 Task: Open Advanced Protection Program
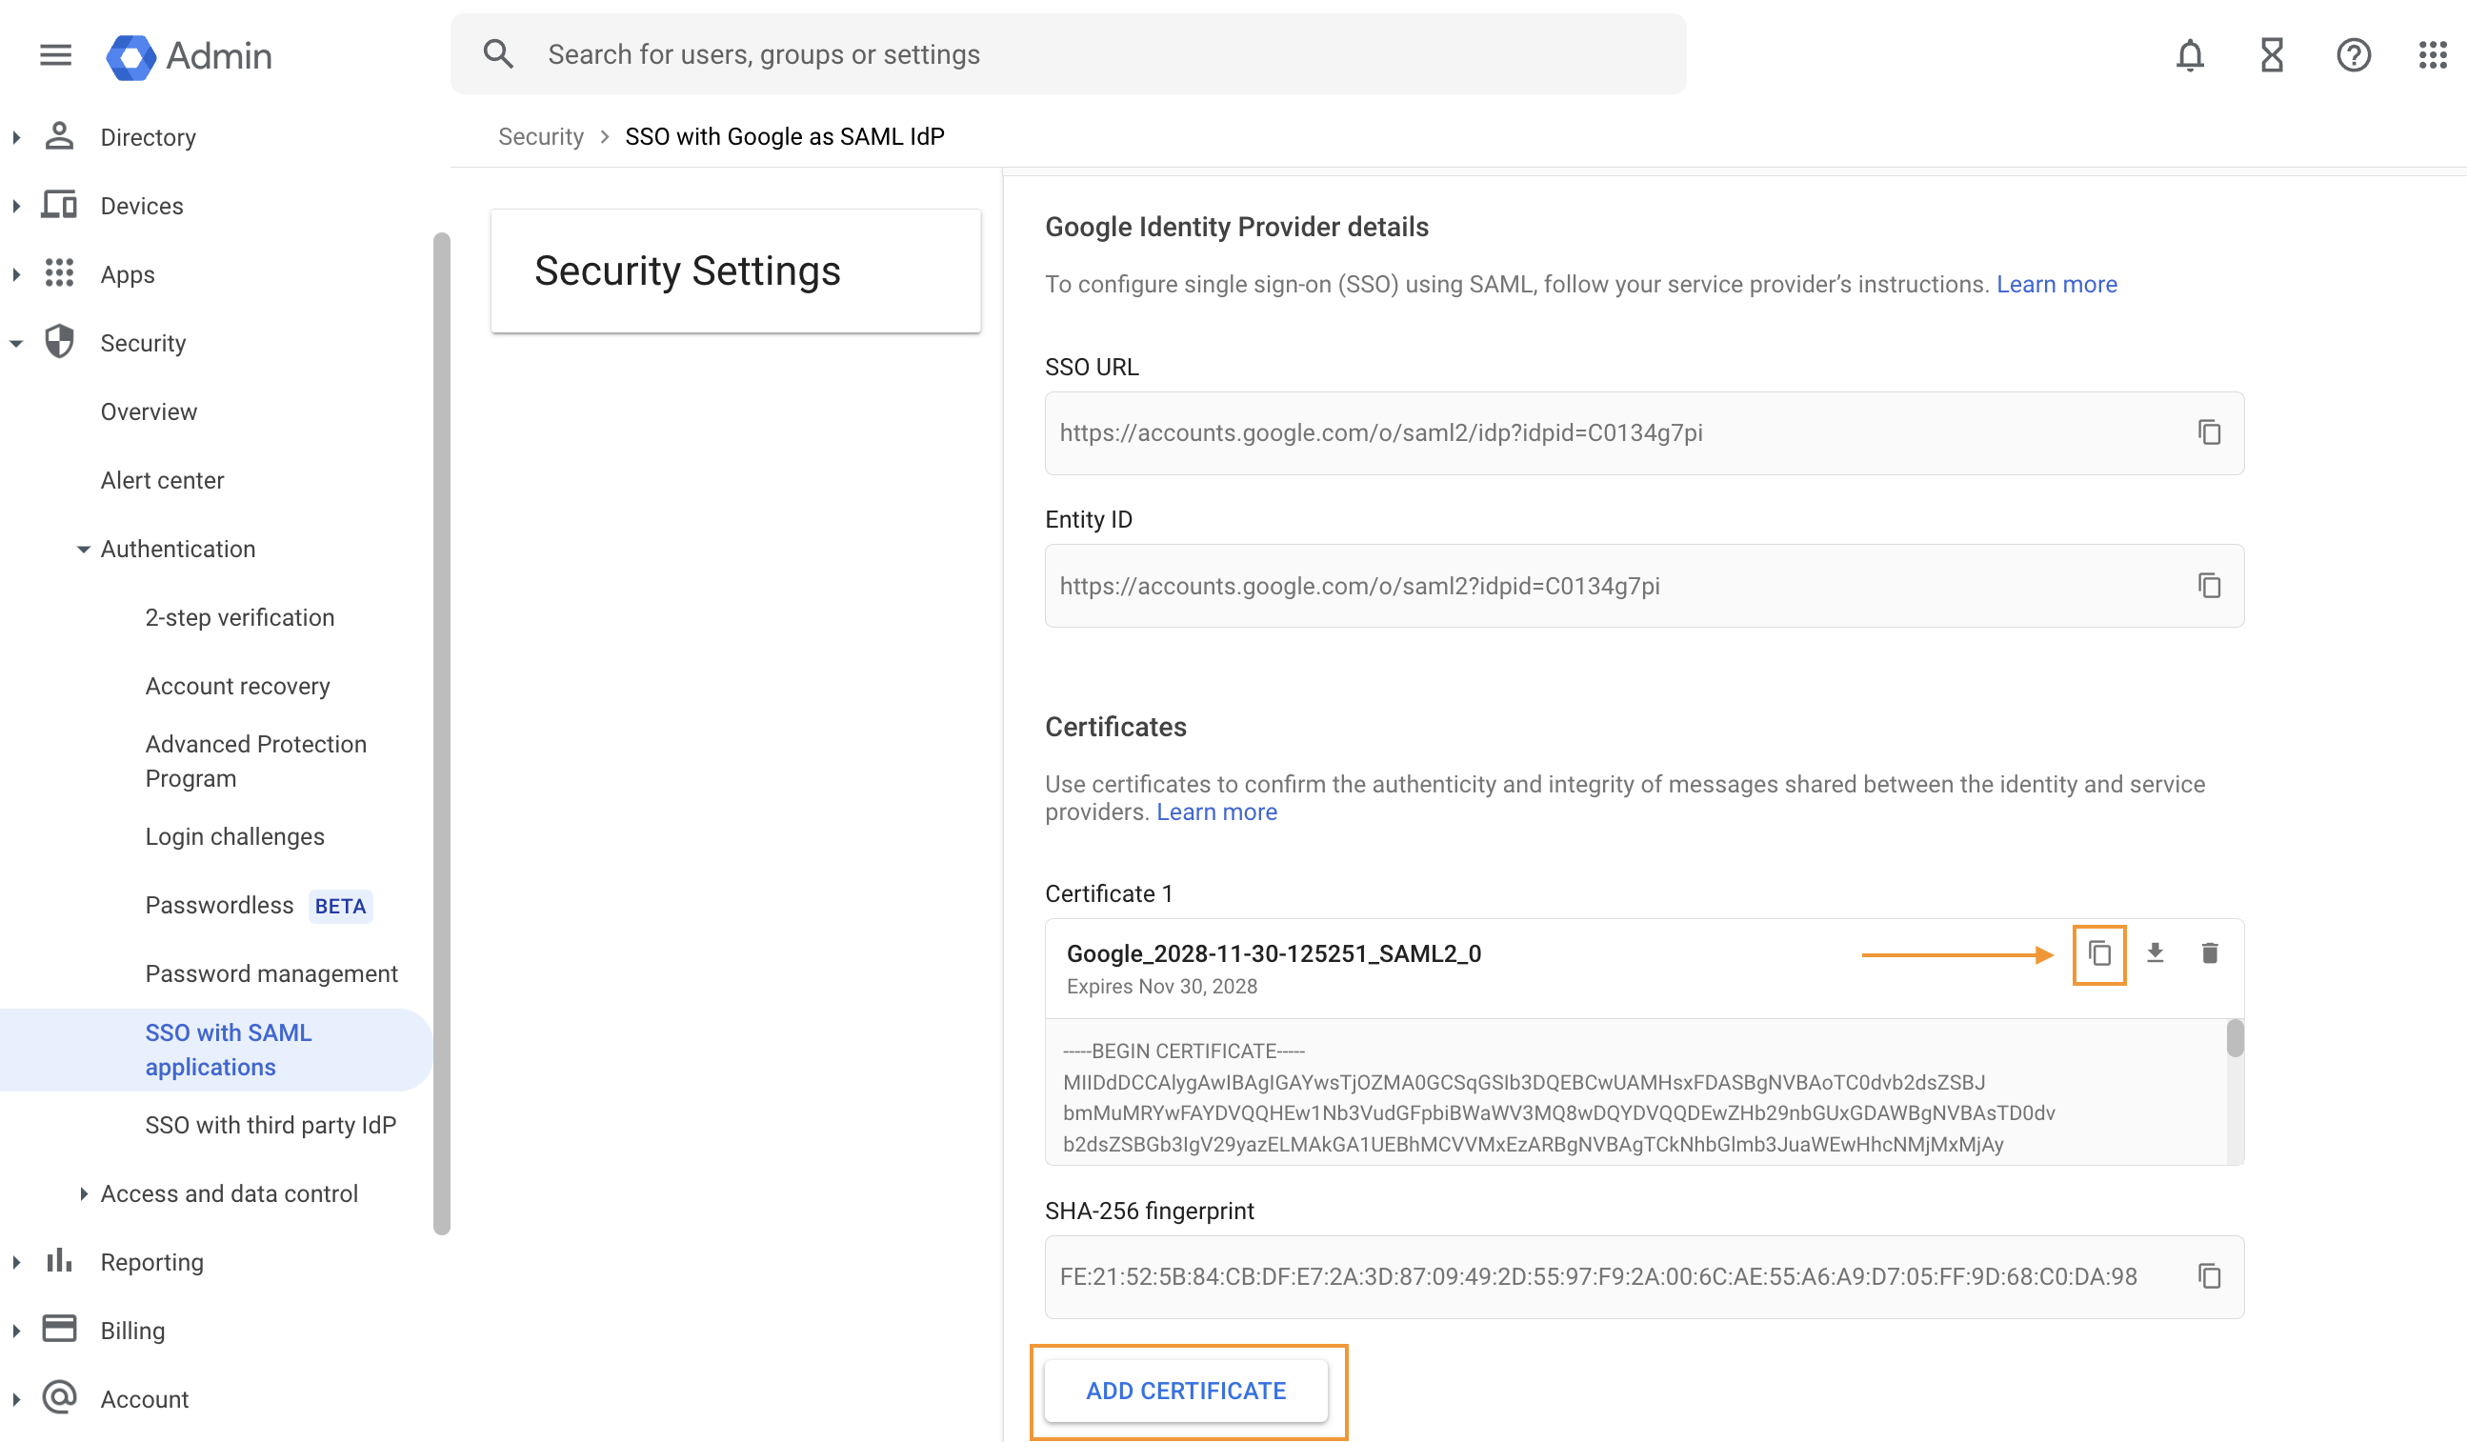tap(256, 761)
